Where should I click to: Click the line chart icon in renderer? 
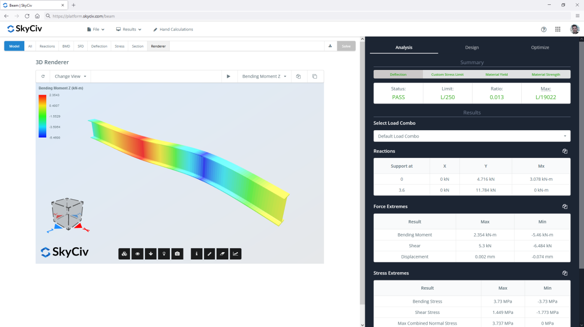pyautogui.click(x=236, y=254)
